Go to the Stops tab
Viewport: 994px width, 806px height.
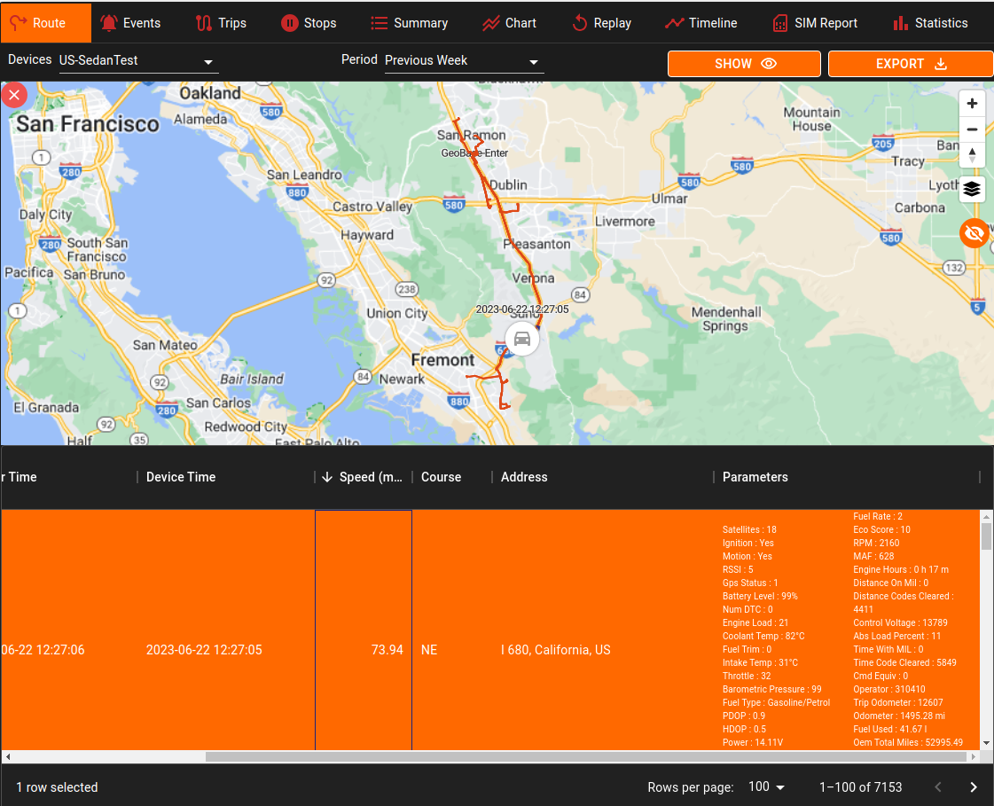point(308,23)
